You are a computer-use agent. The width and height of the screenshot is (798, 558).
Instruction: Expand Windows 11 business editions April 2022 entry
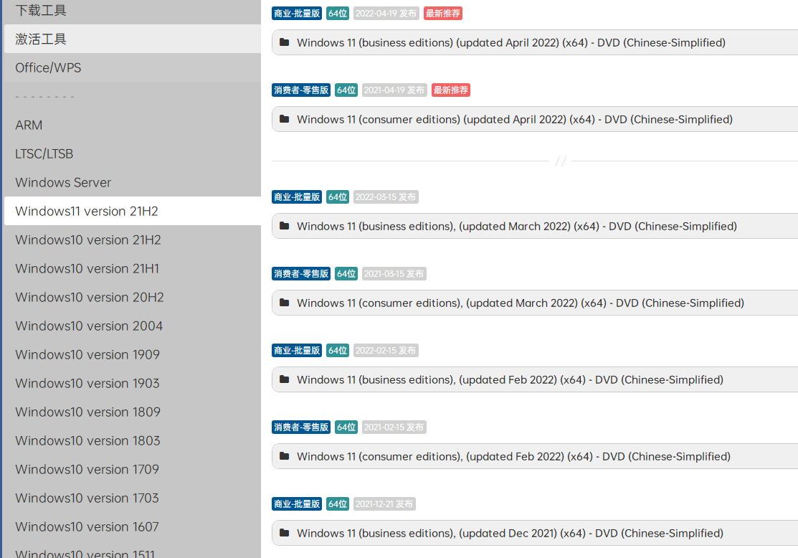(535, 42)
